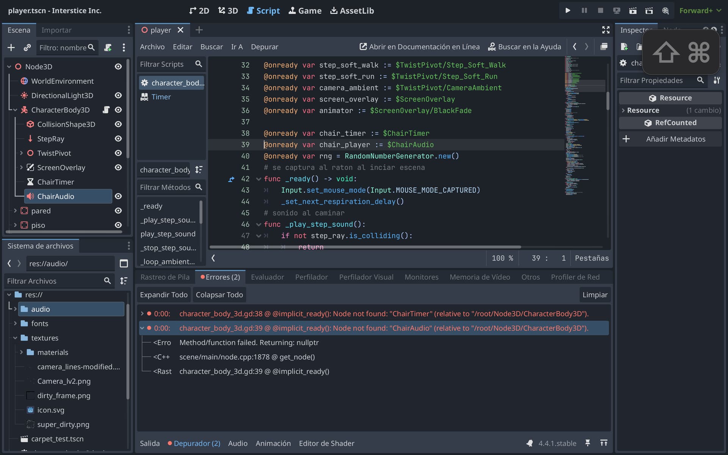Open the Forward+ renderer dropdown
728x455 pixels.
[700, 11]
